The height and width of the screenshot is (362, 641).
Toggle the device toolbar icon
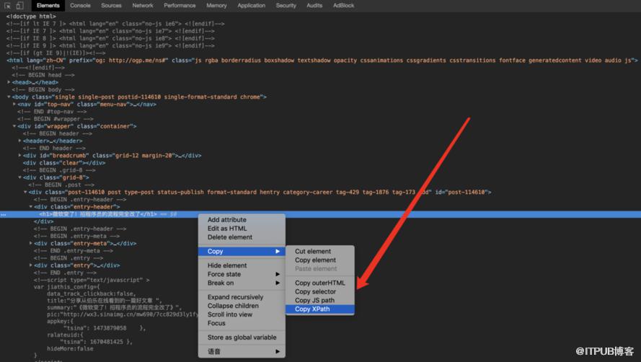click(19, 5)
